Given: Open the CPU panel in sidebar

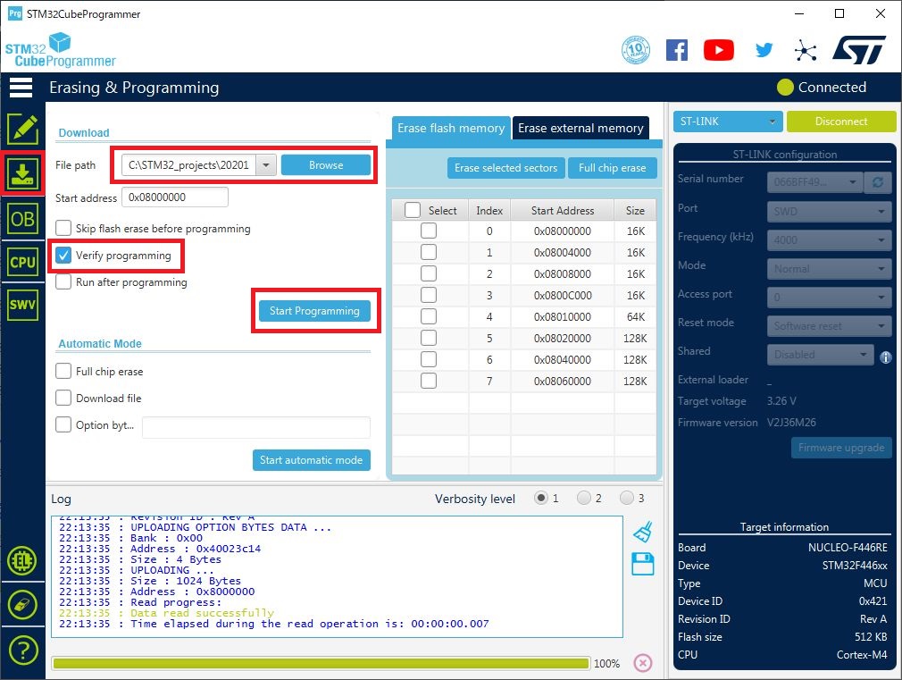Looking at the screenshot, I should coord(22,262).
